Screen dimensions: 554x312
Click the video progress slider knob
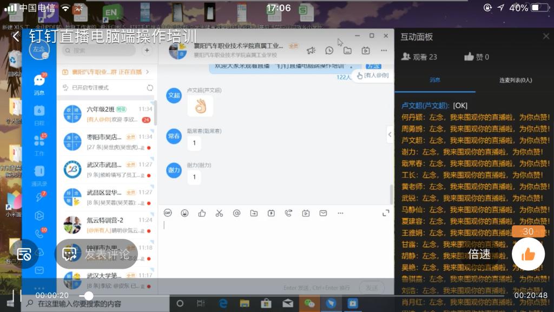pyautogui.click(x=89, y=296)
